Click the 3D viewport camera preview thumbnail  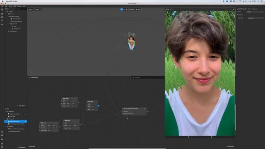coord(132,42)
